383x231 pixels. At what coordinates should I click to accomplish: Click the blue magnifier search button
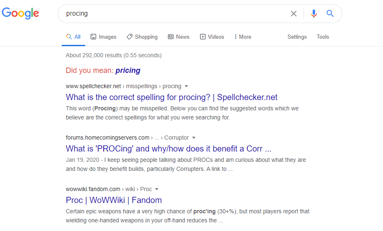330,14
